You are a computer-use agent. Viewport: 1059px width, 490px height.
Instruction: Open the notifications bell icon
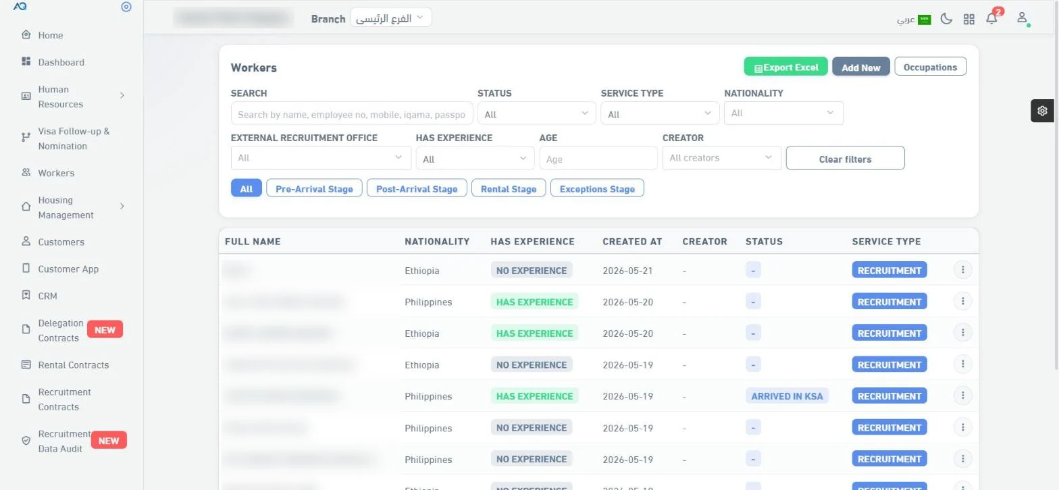pyautogui.click(x=991, y=19)
